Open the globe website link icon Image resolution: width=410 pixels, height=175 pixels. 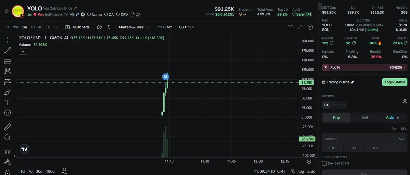72,15
